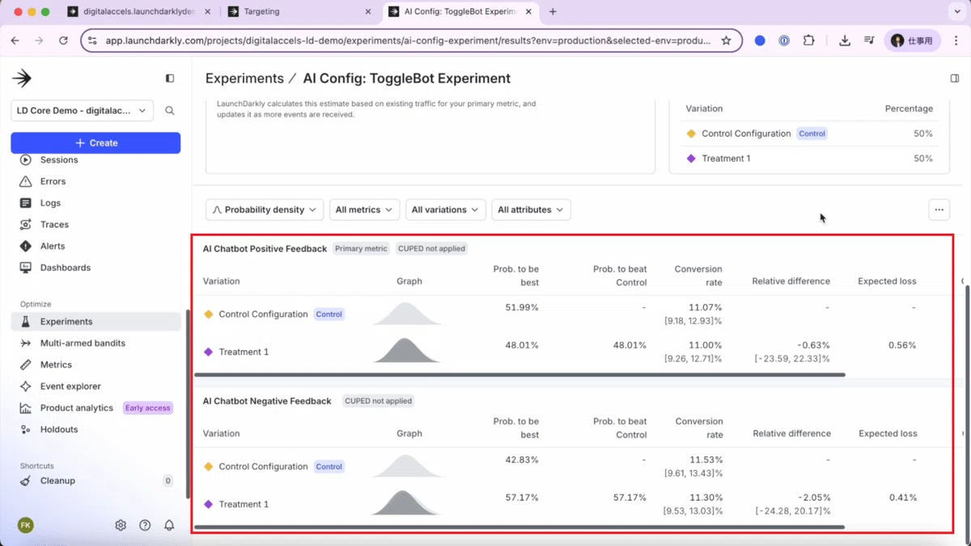Open the All variations dropdown

tap(446, 210)
